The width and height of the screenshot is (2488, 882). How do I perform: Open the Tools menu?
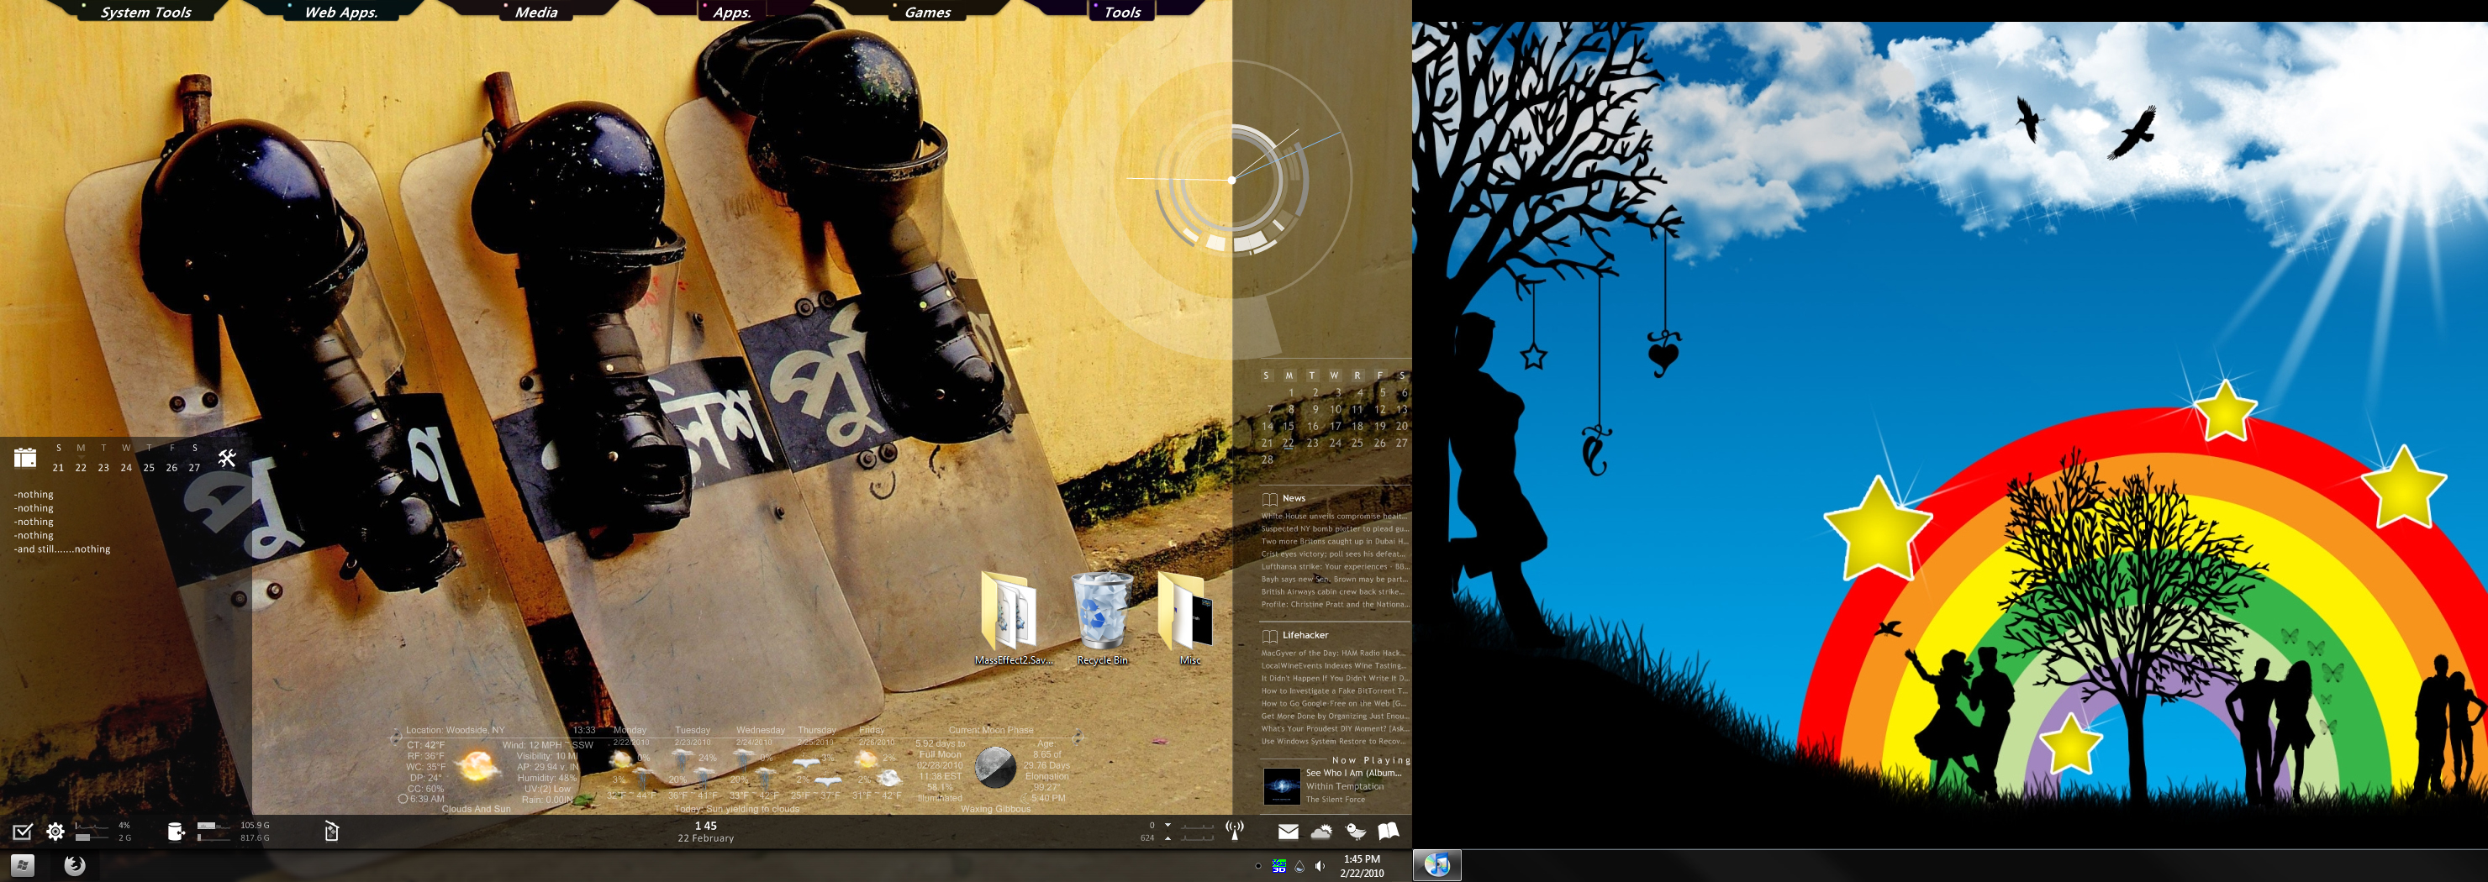click(x=1122, y=12)
